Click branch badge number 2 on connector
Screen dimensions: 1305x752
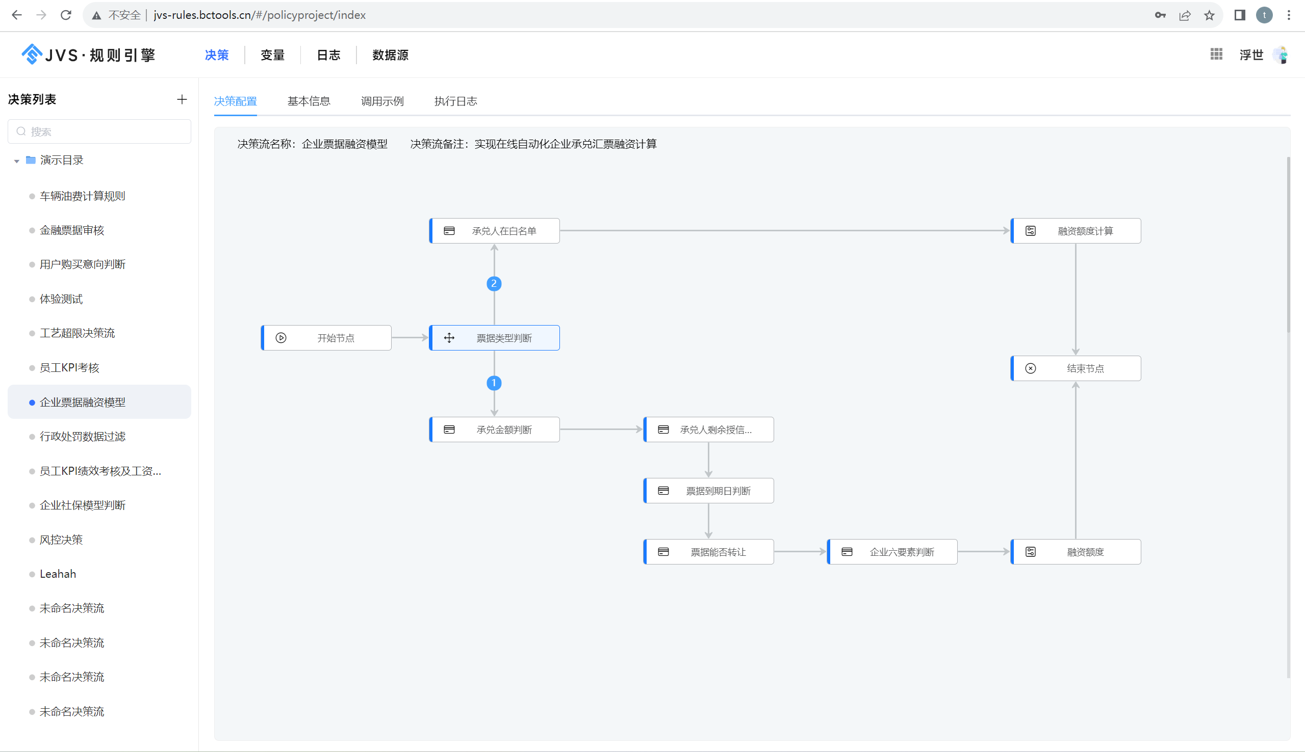click(494, 284)
